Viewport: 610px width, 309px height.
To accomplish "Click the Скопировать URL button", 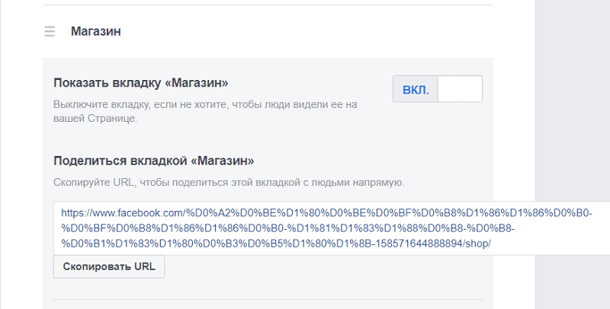I will coord(109,266).
